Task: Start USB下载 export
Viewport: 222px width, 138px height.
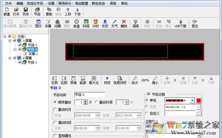Action: click(181, 24)
